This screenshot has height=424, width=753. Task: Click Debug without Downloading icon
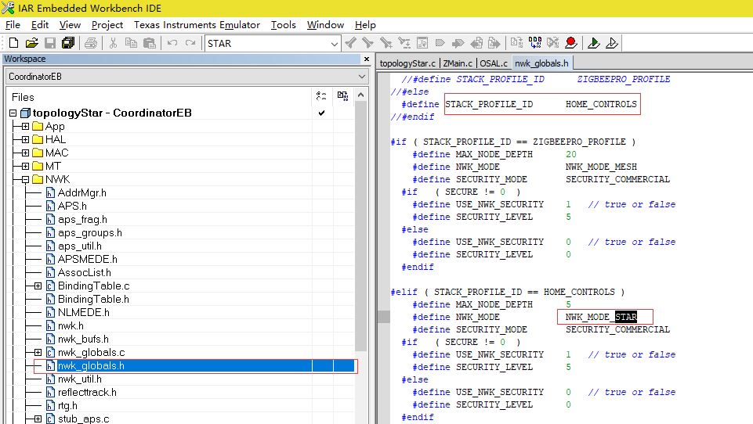click(612, 43)
